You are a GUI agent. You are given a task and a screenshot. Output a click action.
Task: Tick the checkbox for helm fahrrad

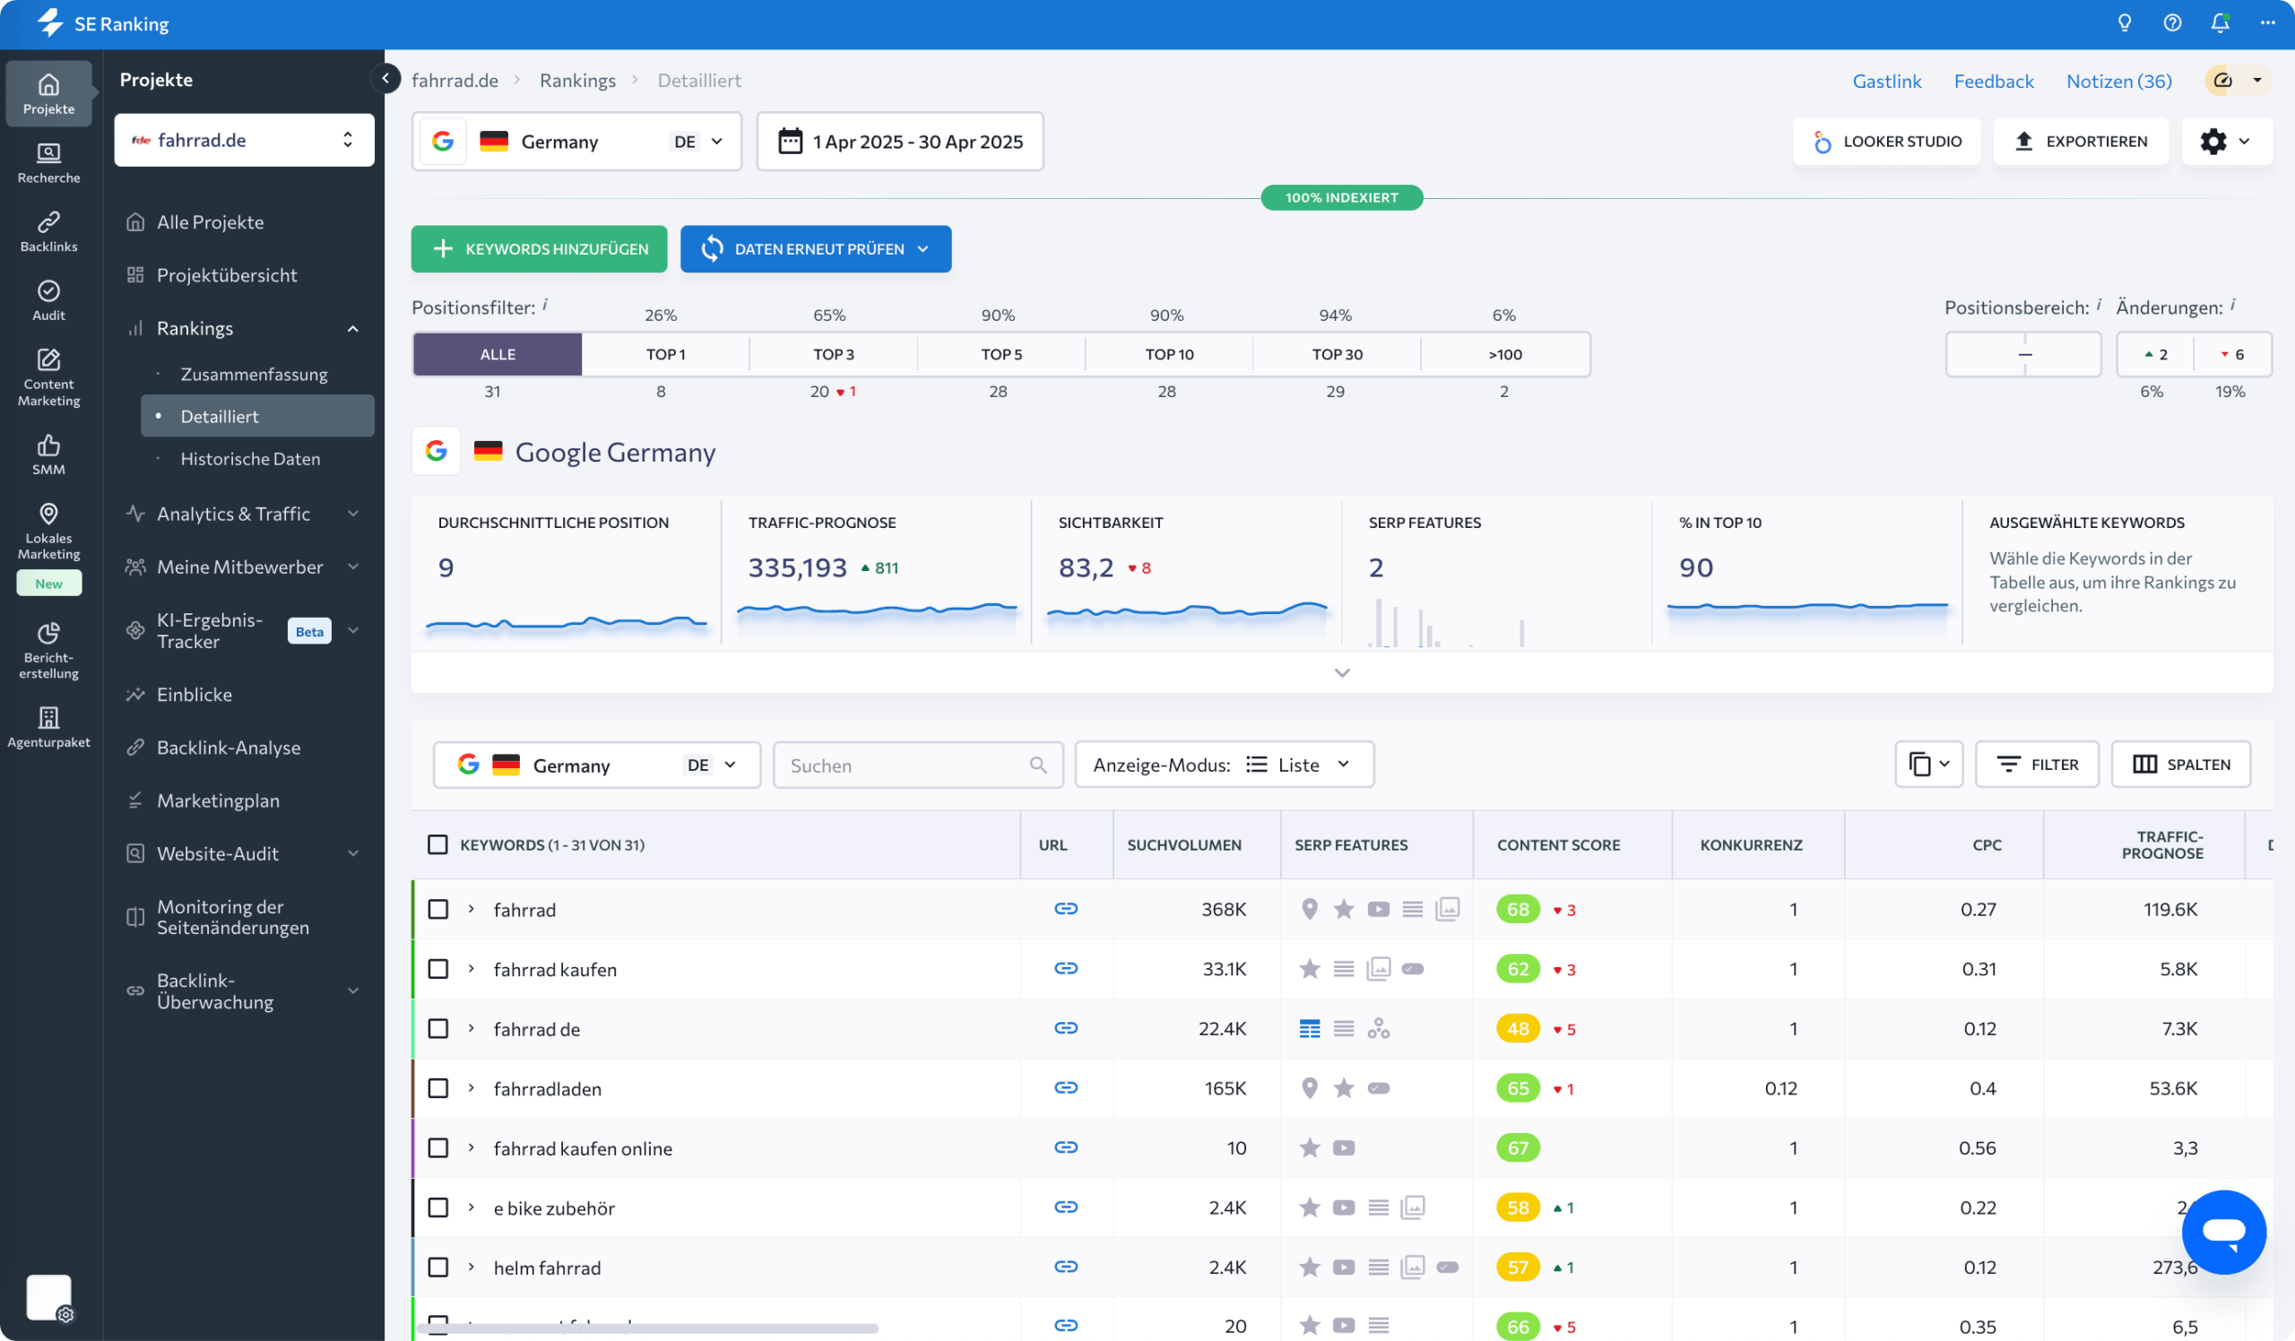438,1267
